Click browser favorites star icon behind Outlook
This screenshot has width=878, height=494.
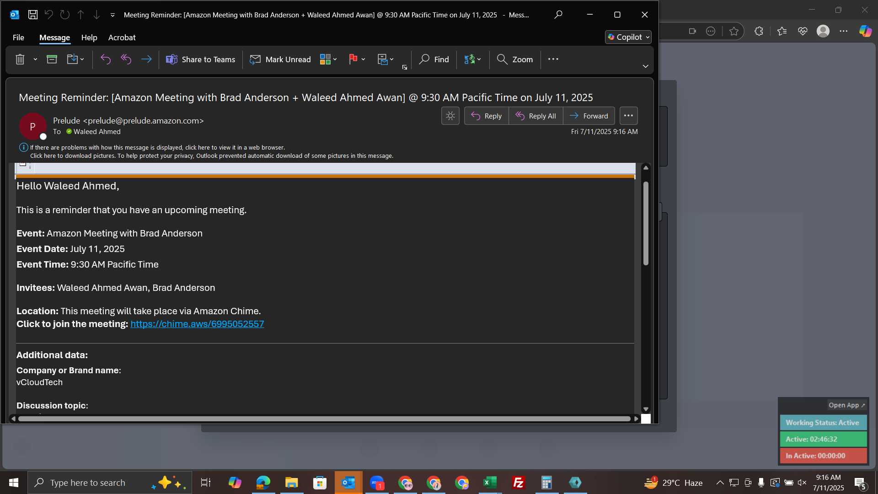pyautogui.click(x=734, y=31)
